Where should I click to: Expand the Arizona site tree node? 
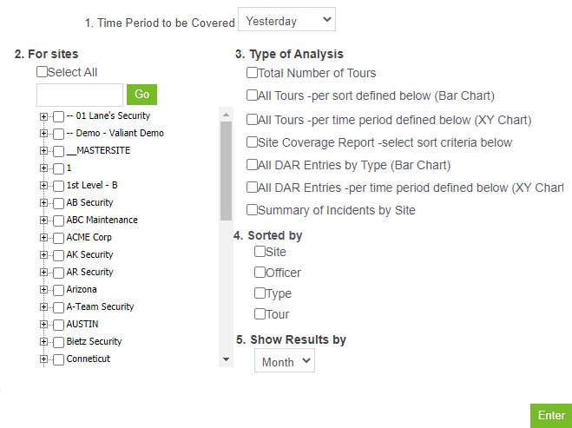pos(43,289)
